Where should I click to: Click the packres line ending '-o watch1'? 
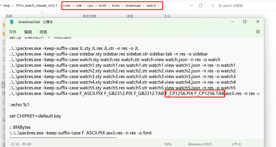click(x=122, y=65)
